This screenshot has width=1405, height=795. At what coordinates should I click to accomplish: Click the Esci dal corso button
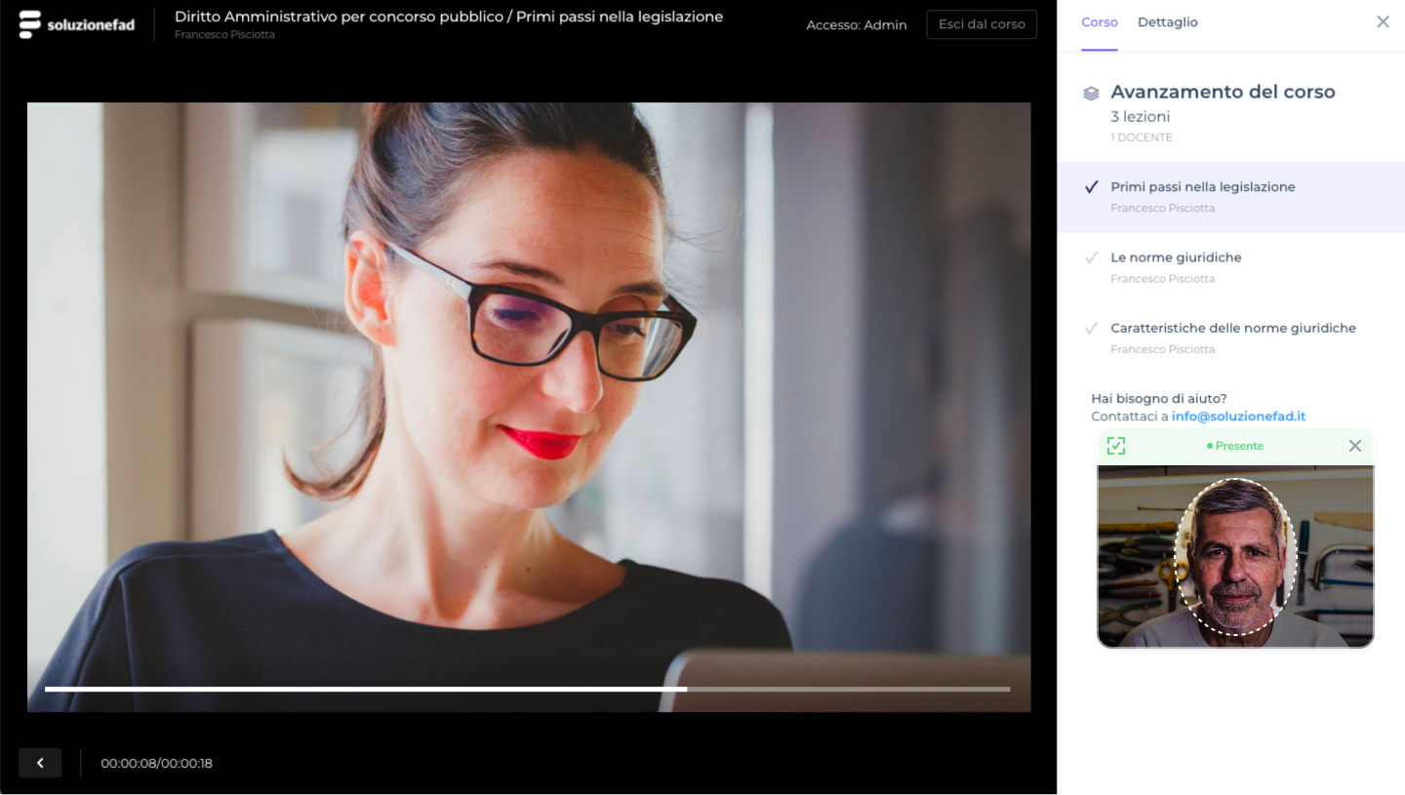tap(981, 24)
